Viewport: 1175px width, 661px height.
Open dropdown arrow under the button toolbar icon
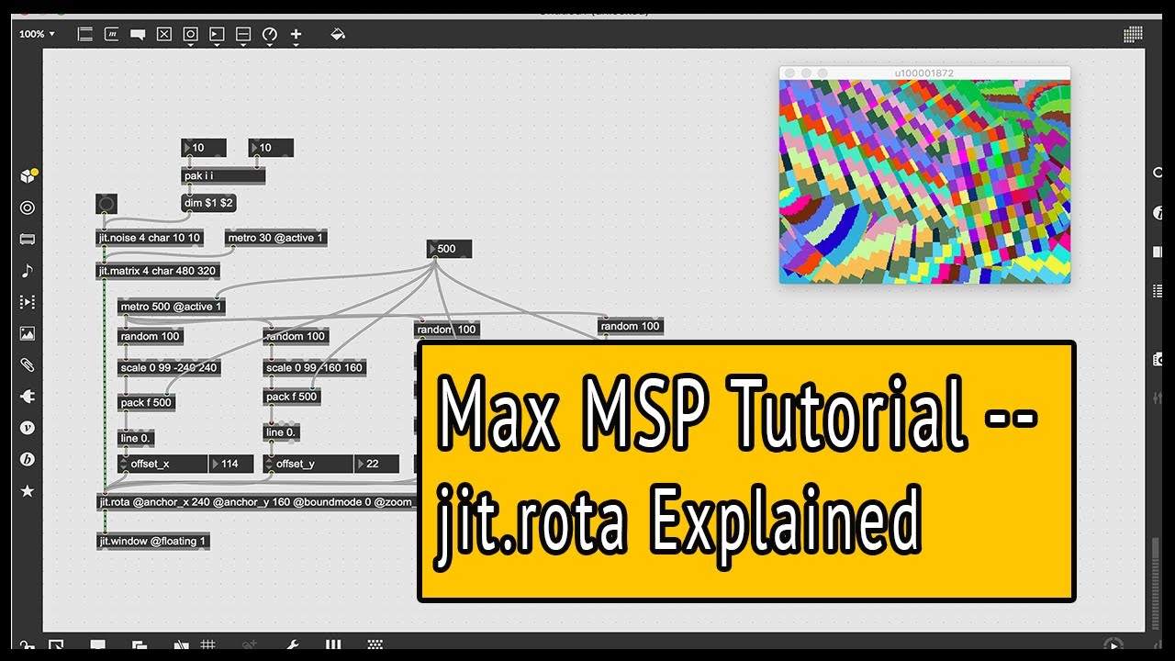[190, 44]
